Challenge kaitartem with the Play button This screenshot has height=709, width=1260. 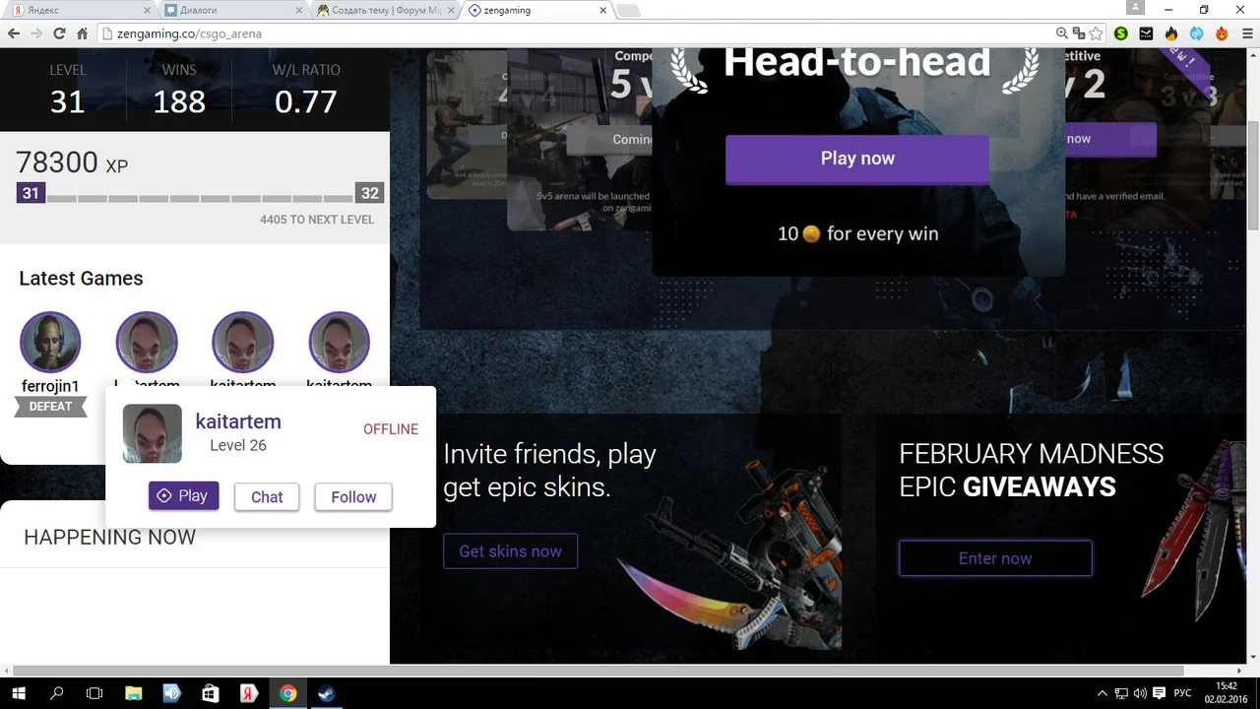point(183,496)
